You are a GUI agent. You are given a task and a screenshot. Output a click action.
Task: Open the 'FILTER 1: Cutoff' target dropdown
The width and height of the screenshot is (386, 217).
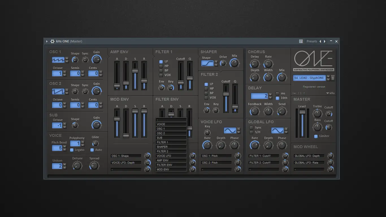coord(264,156)
